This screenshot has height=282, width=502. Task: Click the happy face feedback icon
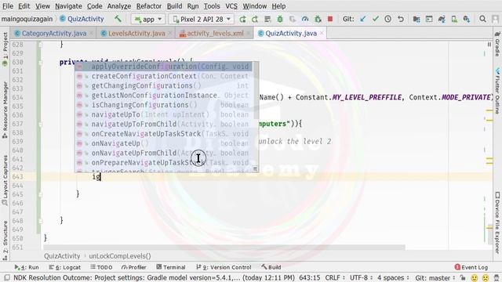475,278
